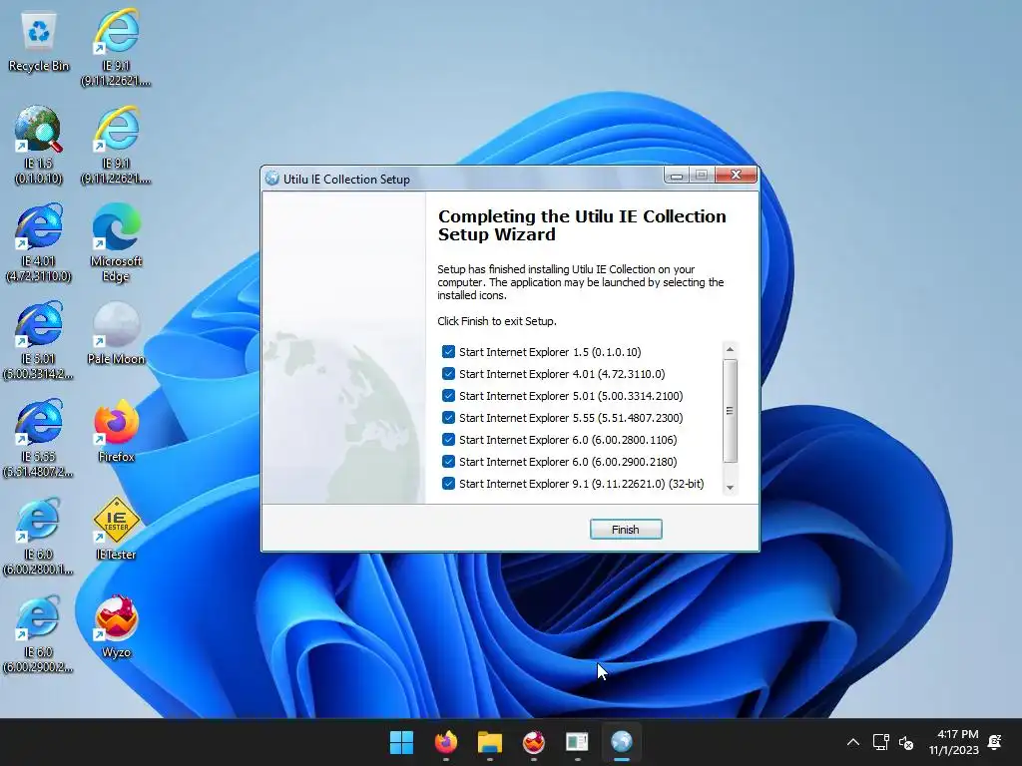Select the Pale Moon desktop icon
Viewport: 1022px width, 766px height.
(x=116, y=333)
